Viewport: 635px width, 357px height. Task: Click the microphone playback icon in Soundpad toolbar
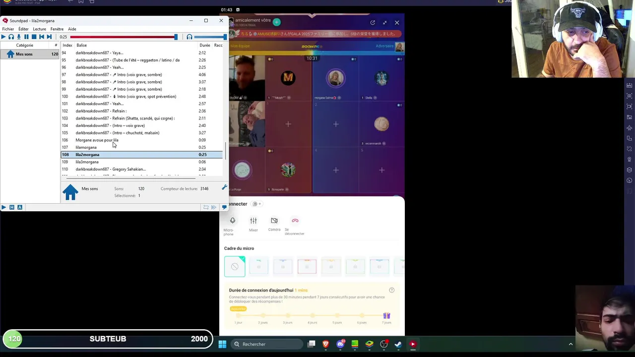[x=19, y=37]
